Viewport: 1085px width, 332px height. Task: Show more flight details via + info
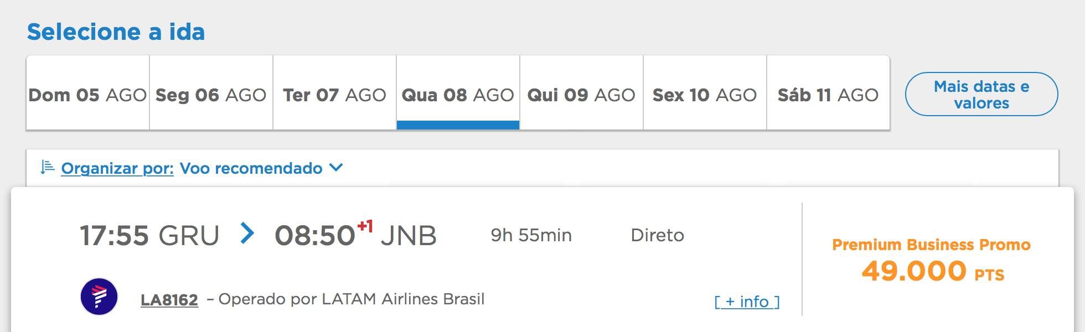pyautogui.click(x=747, y=302)
